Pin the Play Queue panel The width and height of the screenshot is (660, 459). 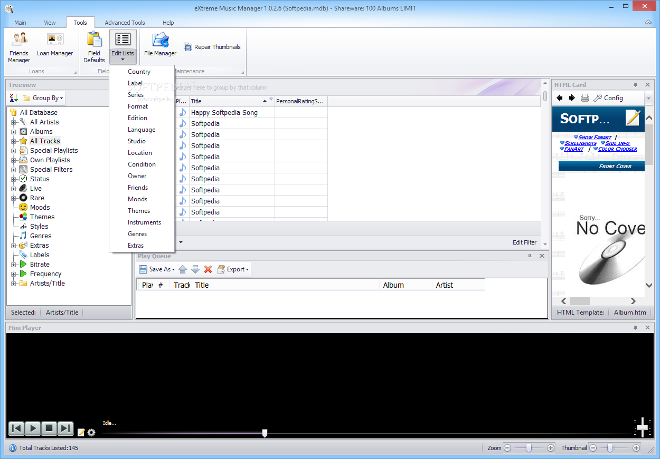click(530, 256)
